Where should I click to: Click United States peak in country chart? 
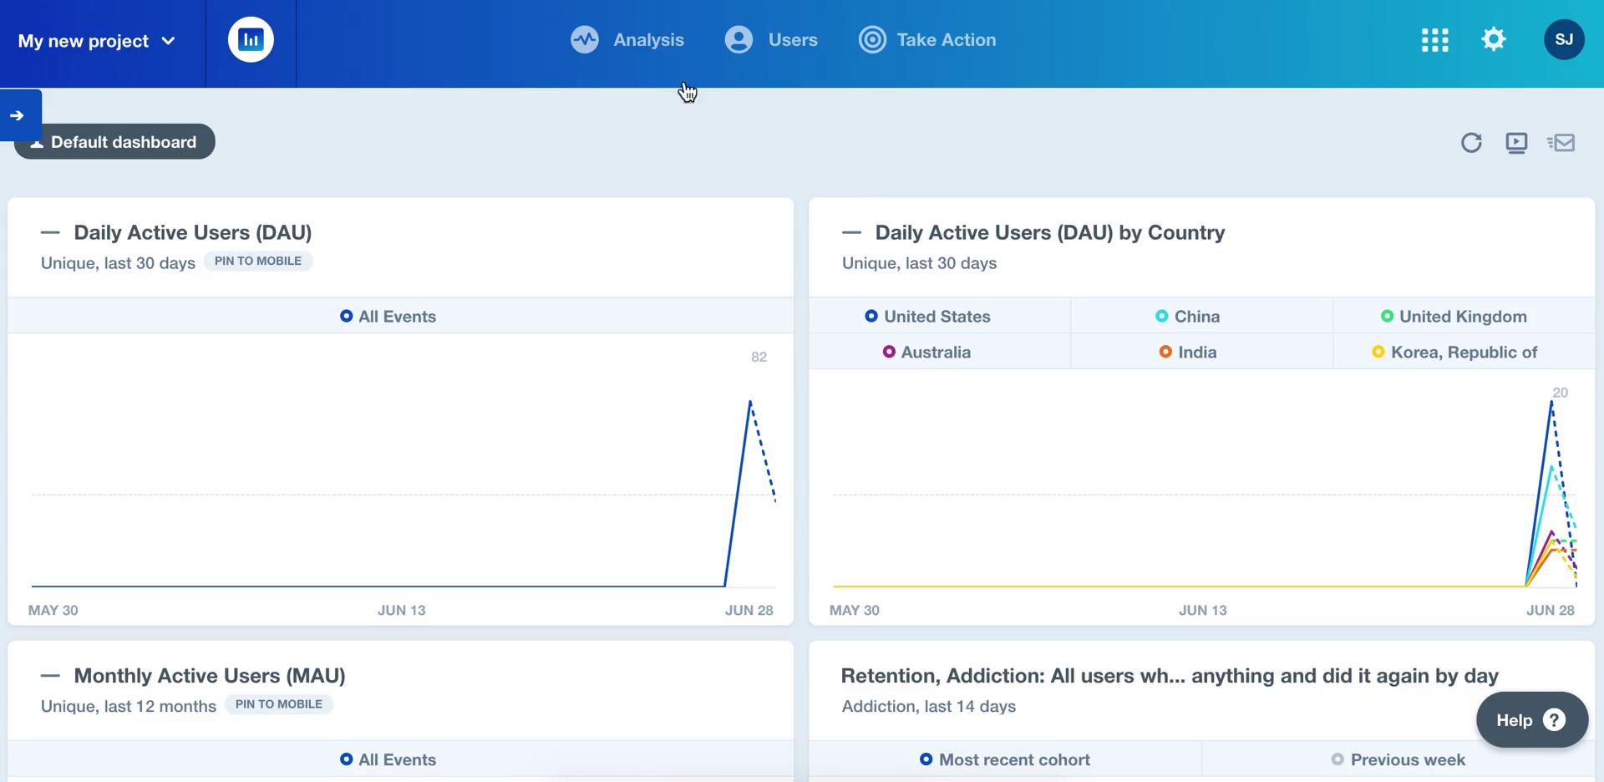pos(1551,402)
